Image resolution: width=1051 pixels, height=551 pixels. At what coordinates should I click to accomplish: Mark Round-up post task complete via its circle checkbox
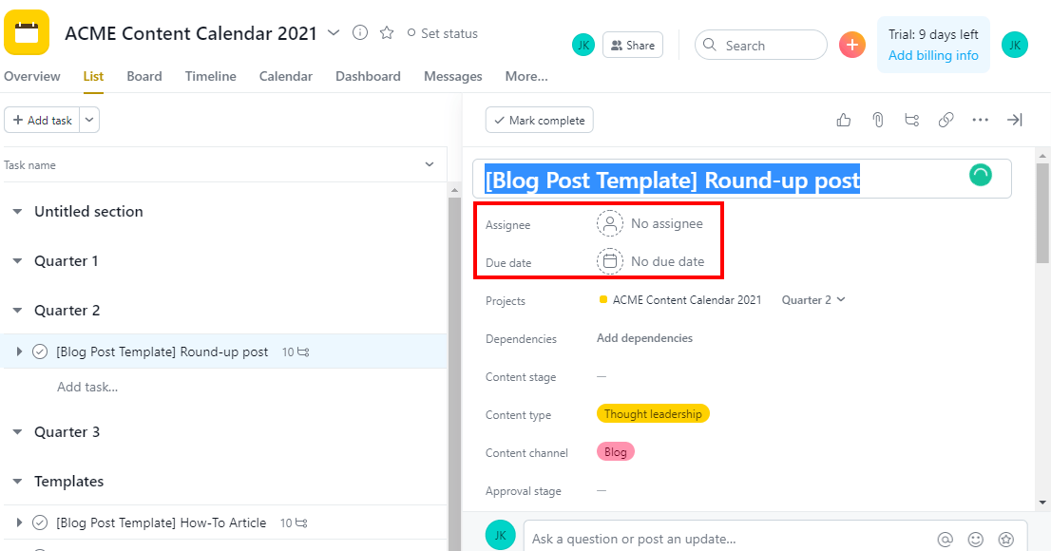40,351
